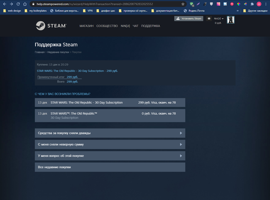Open the СООБЩЕСТВО menu item
The height and width of the screenshot is (200, 270).
tap(107, 26)
